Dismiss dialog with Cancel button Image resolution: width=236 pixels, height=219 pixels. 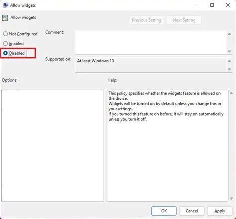[192, 211]
